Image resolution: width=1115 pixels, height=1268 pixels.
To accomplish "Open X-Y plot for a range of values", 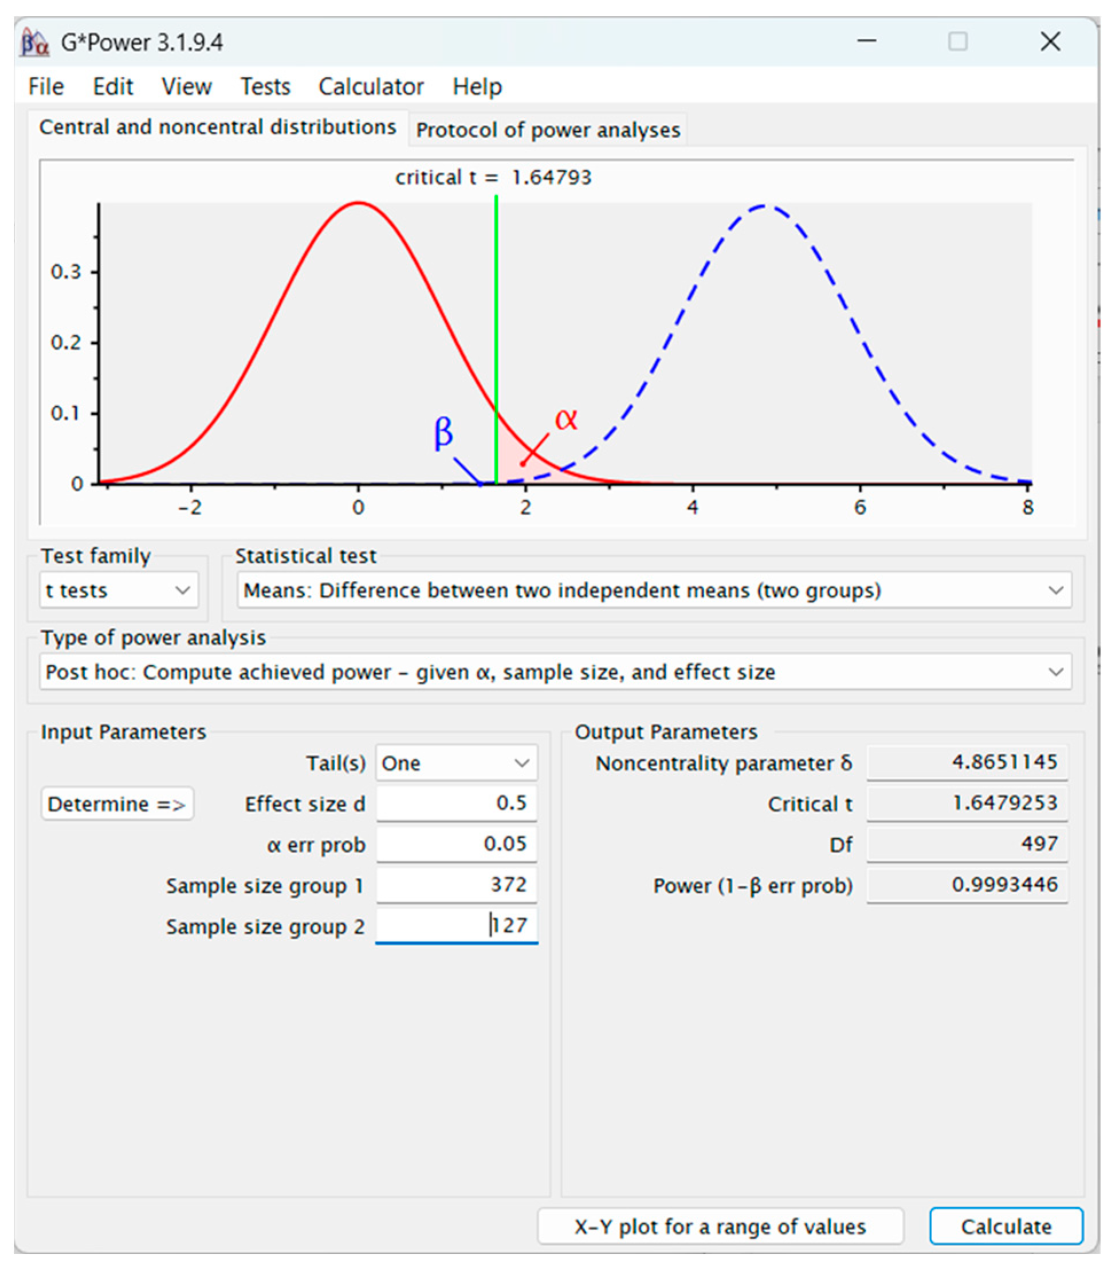I will tap(720, 1226).
